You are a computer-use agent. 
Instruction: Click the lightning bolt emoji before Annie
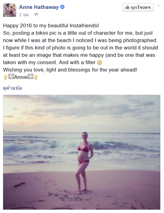tap(6, 77)
